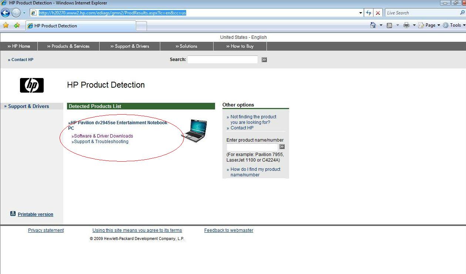466x274 pixels.
Task: Open the recent pages dropdown beside Forward
Action: 24,13
